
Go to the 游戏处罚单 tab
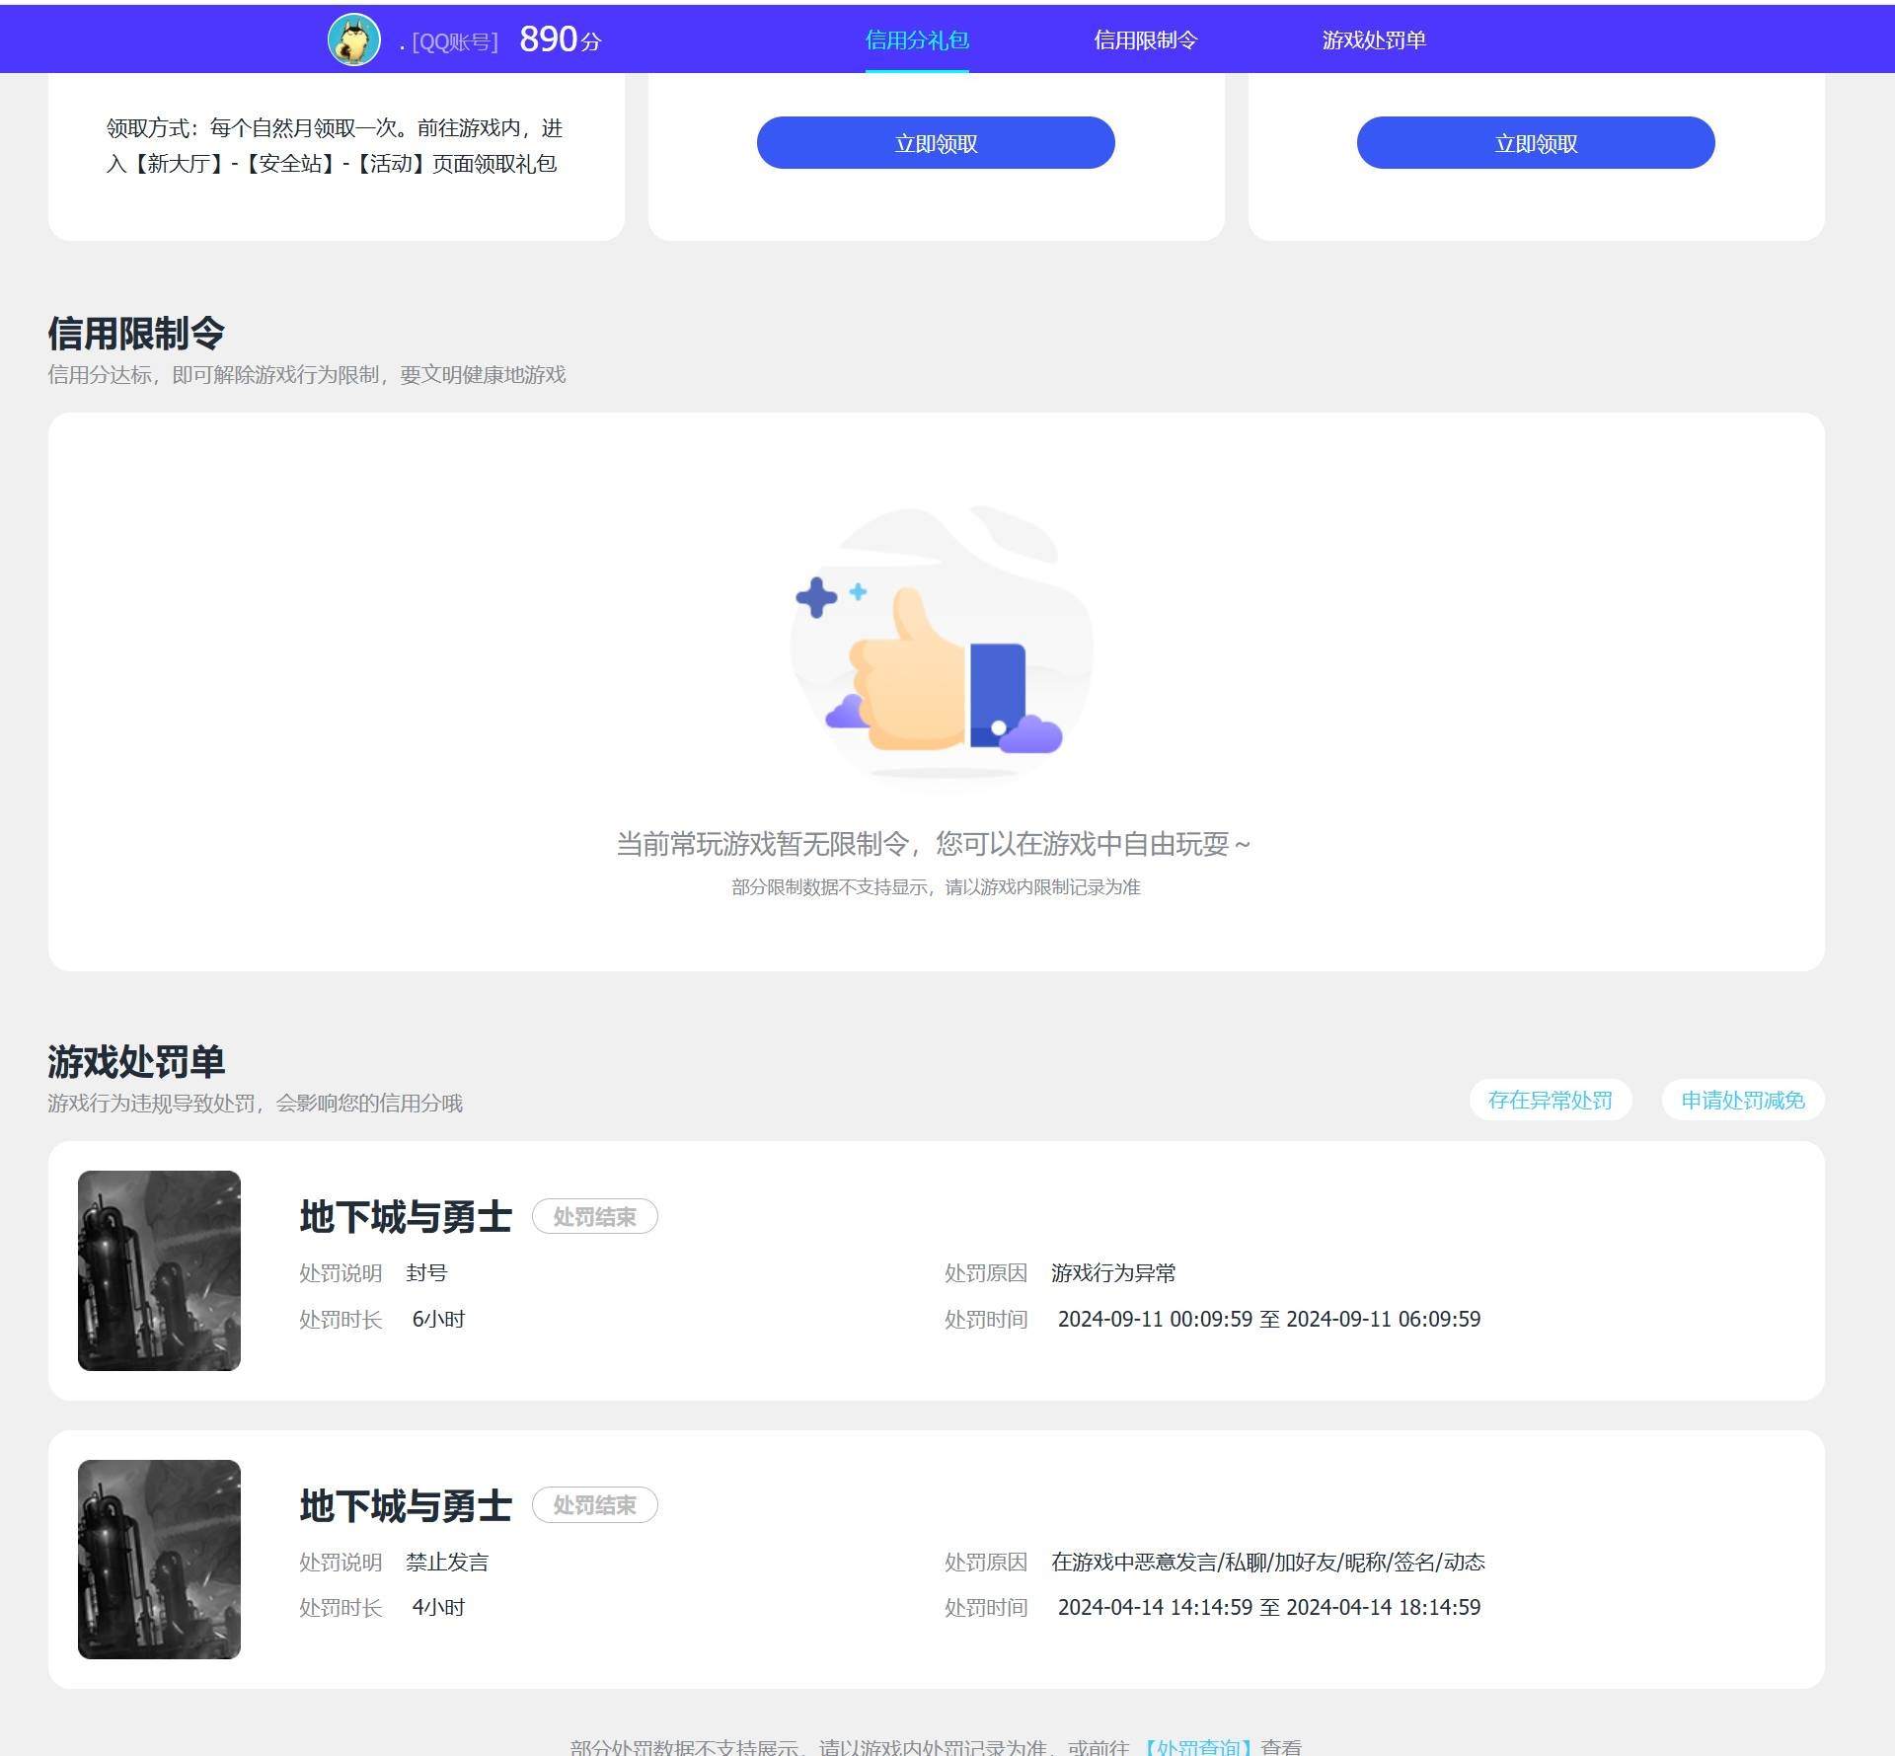point(1374,40)
